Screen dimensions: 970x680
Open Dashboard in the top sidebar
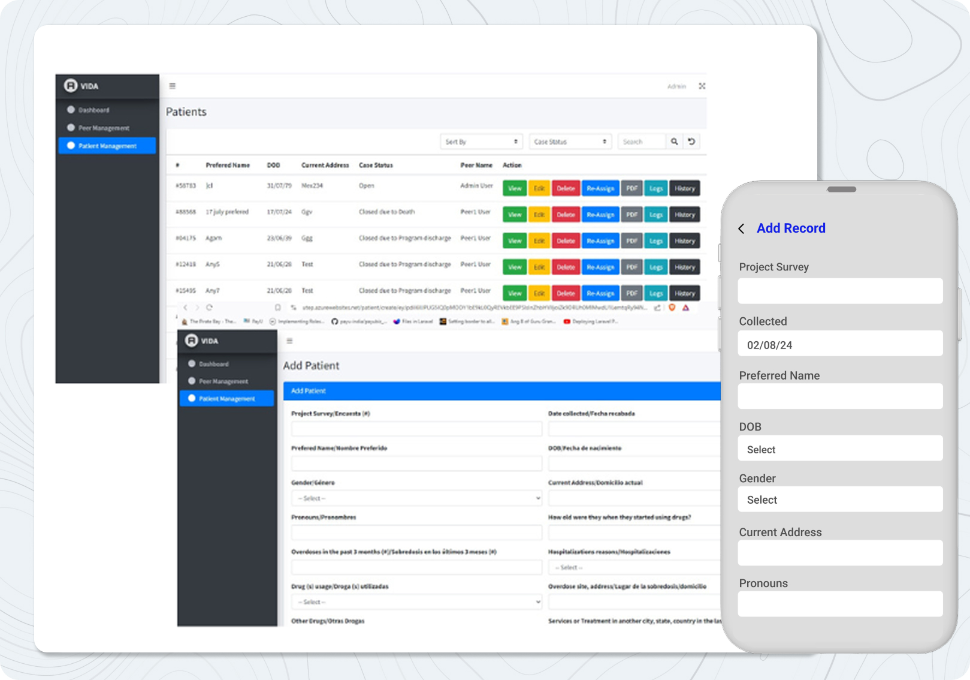coord(93,110)
